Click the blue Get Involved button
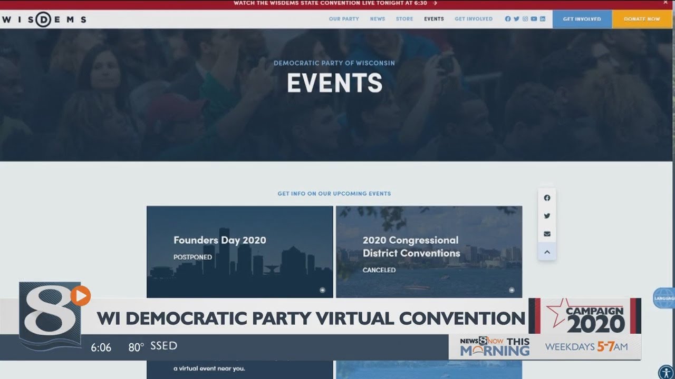Screen dimensions: 675x379 click(x=582, y=19)
